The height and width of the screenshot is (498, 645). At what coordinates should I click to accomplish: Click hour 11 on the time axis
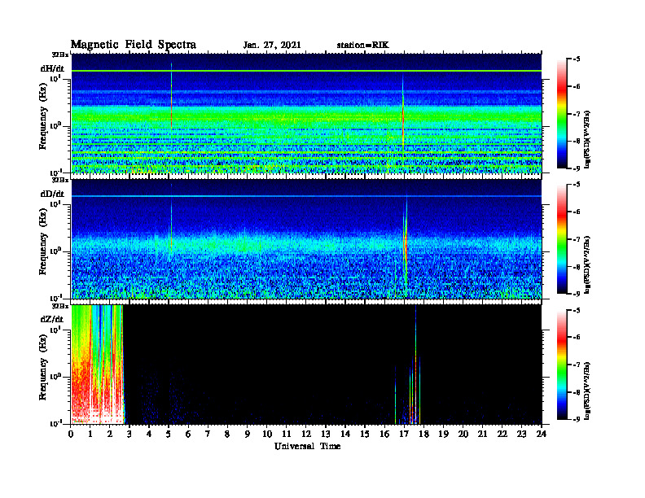(287, 435)
